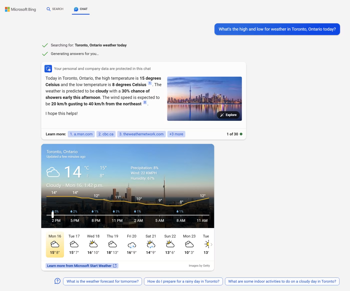Click the 8 PM hourly time label
This screenshot has height=291, width=350.
[96, 220]
